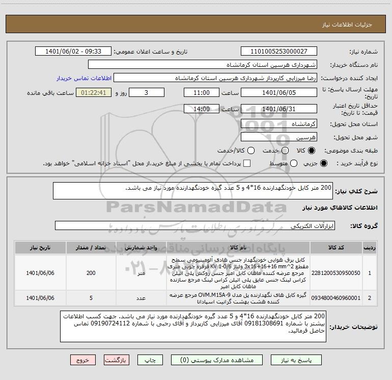Click the validity time field 14:00
The height and width of the screenshot is (380, 392).
point(202,109)
